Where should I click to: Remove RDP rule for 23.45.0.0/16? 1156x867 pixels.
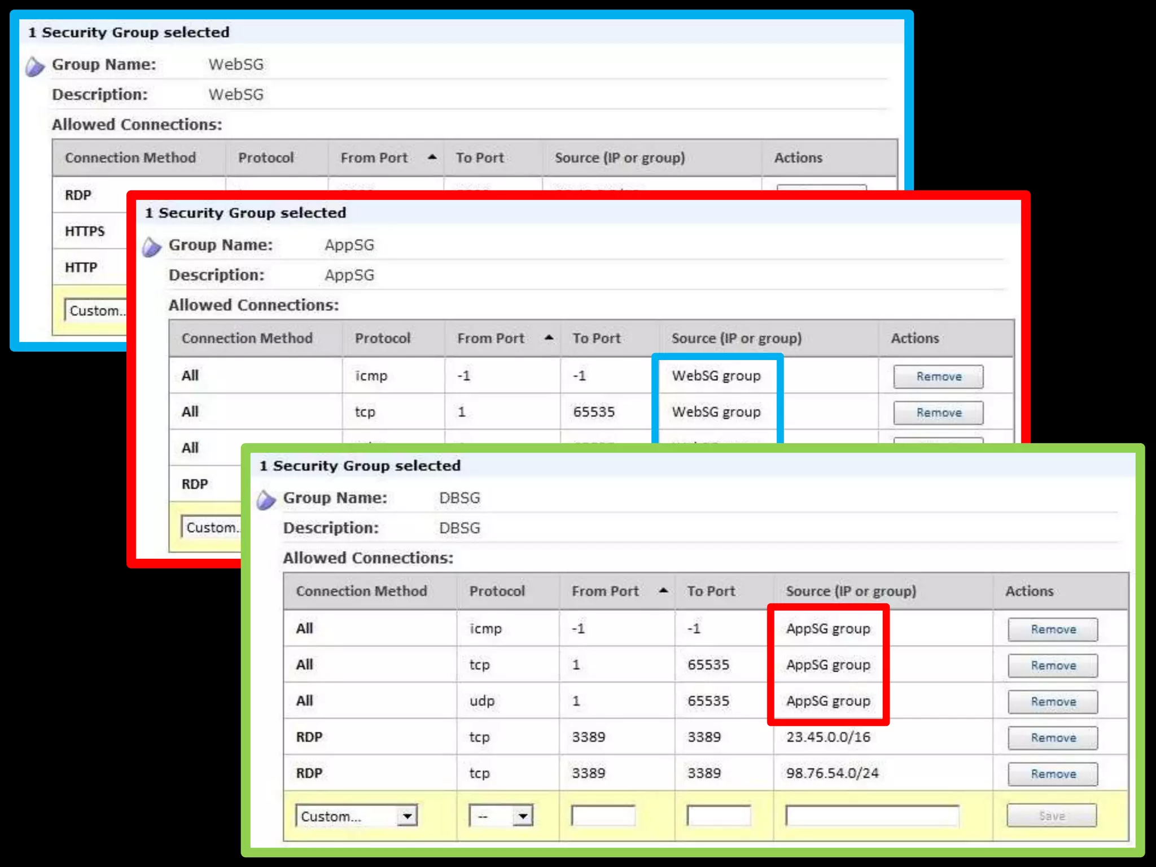(1053, 738)
